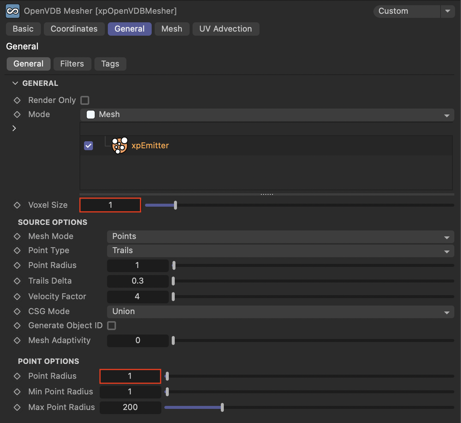Click the Source Options Point Radius field

click(x=138, y=265)
